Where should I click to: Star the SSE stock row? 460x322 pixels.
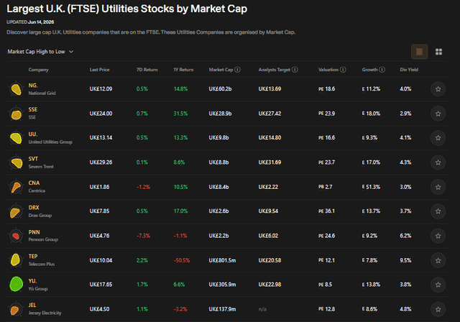click(438, 114)
